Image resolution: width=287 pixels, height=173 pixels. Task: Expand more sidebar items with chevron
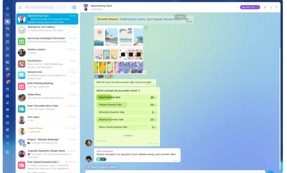click(7, 143)
